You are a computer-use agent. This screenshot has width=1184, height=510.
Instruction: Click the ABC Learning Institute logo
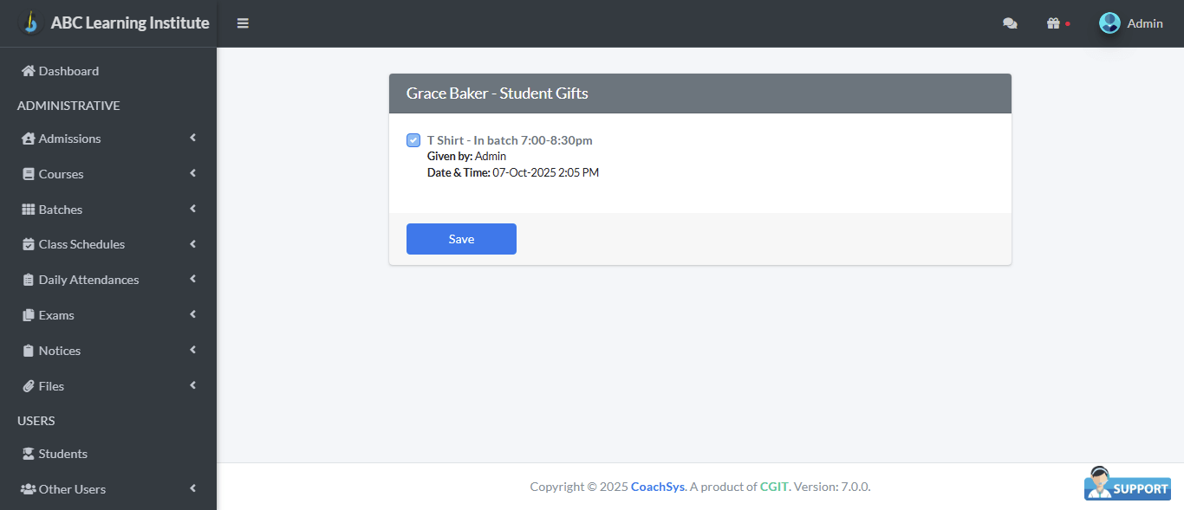click(31, 23)
